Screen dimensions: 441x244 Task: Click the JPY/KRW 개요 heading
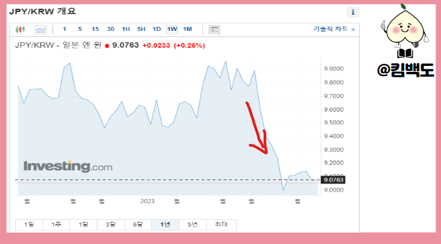coord(42,11)
